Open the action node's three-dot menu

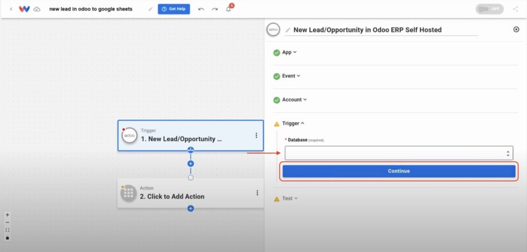(x=257, y=192)
